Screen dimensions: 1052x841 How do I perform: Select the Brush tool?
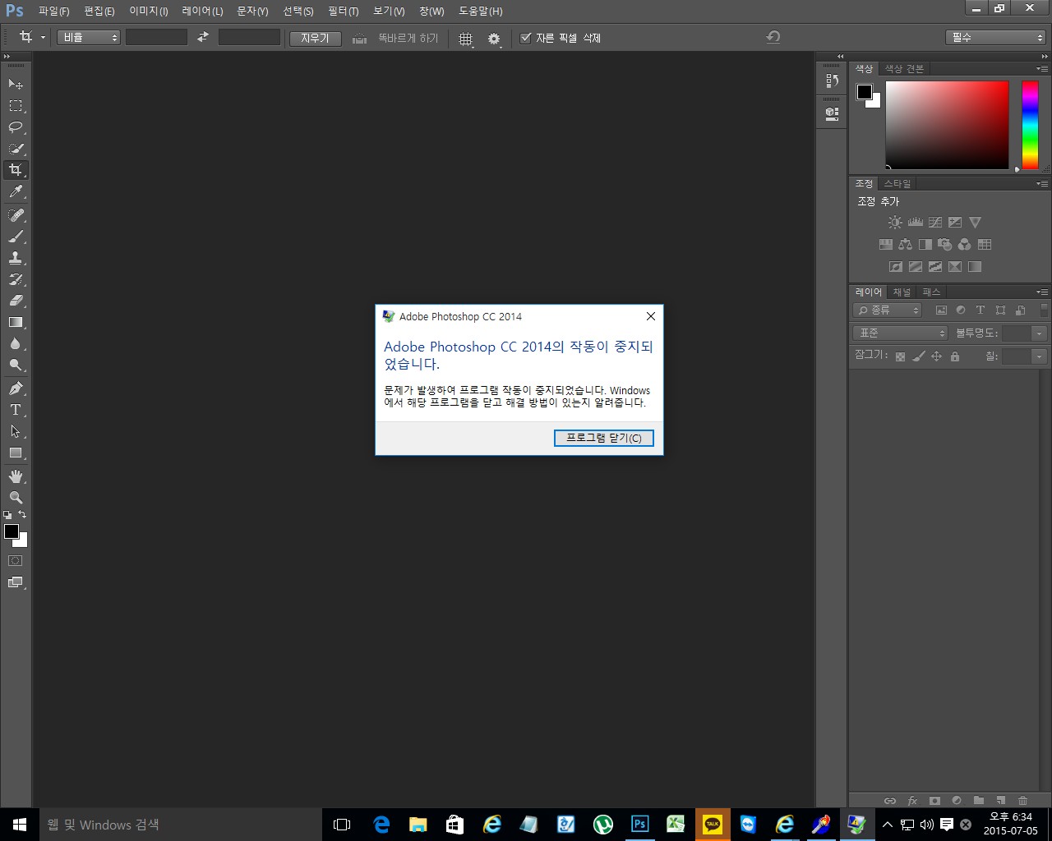tap(16, 237)
